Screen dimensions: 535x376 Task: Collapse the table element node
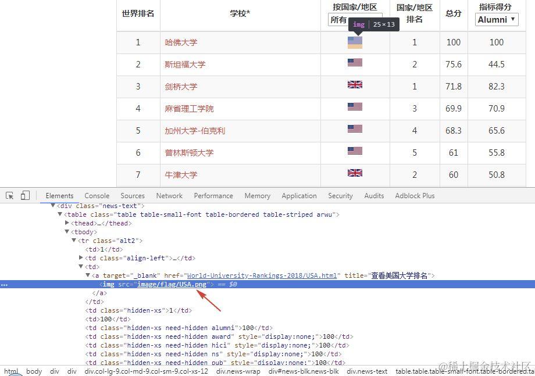point(60,214)
